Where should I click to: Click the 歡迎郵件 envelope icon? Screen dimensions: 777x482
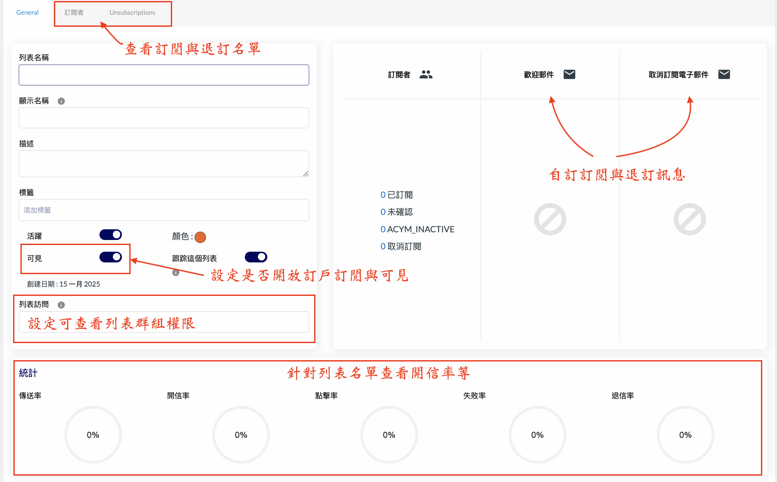tap(569, 74)
